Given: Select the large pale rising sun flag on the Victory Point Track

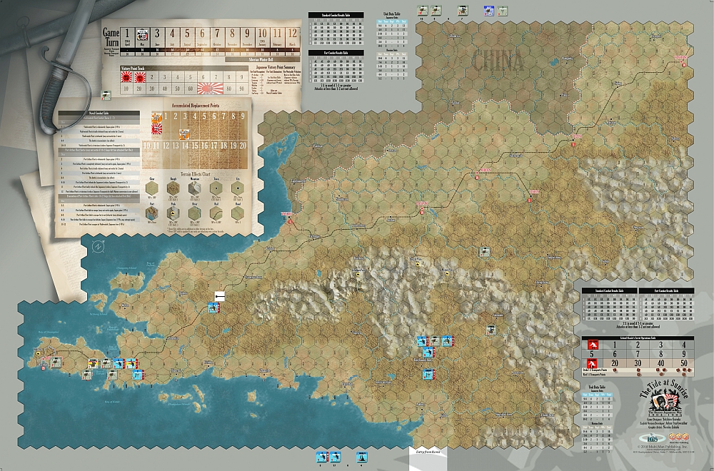Looking at the screenshot, I should coord(209,88).
